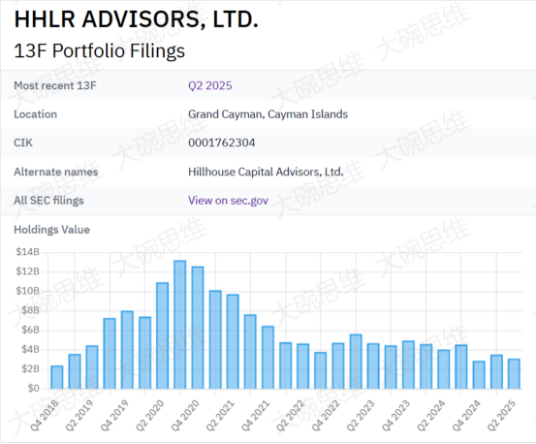Click the Q1 2019 bar, just after Q4 2018
536x444 pixels.
point(75,371)
